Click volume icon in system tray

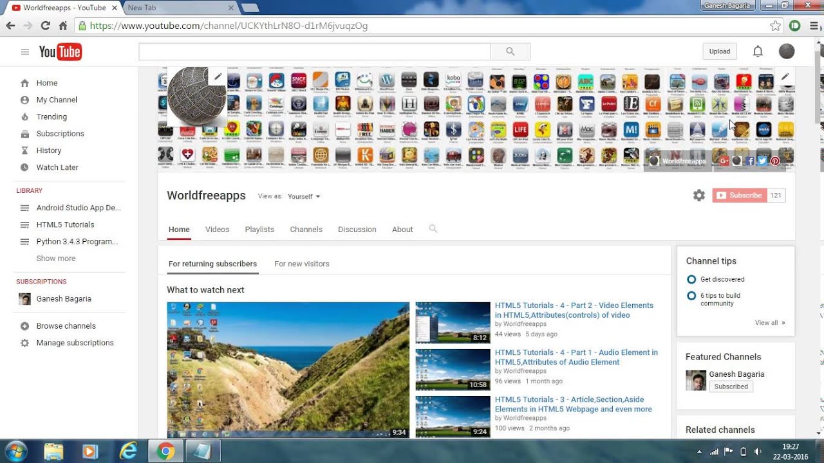(x=758, y=451)
